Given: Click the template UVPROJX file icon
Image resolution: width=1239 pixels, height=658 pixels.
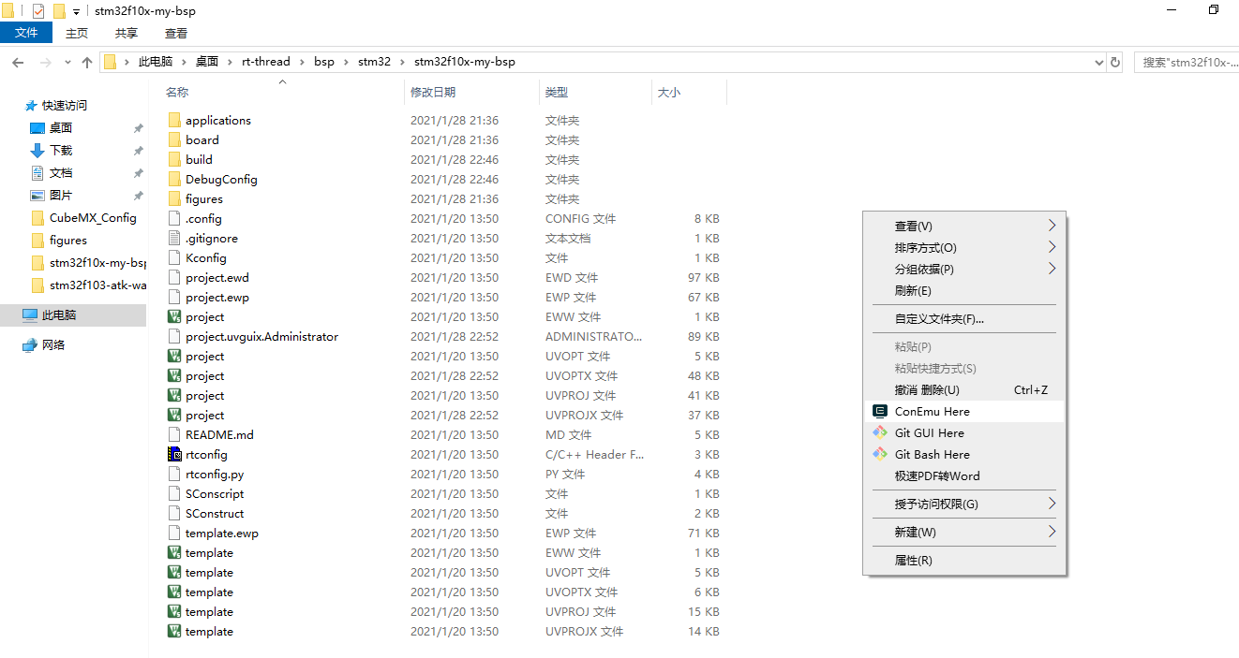Looking at the screenshot, I should (173, 631).
